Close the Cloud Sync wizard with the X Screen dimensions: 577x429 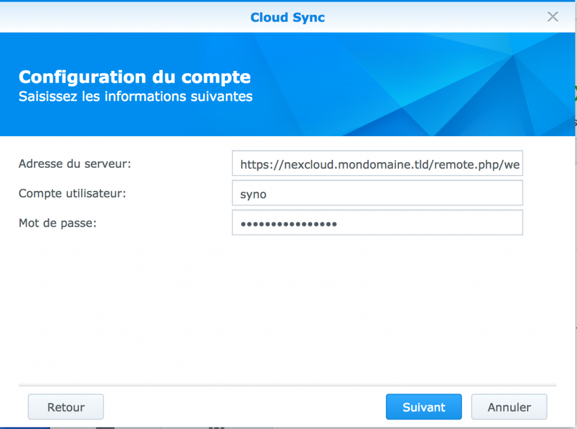pyautogui.click(x=553, y=16)
